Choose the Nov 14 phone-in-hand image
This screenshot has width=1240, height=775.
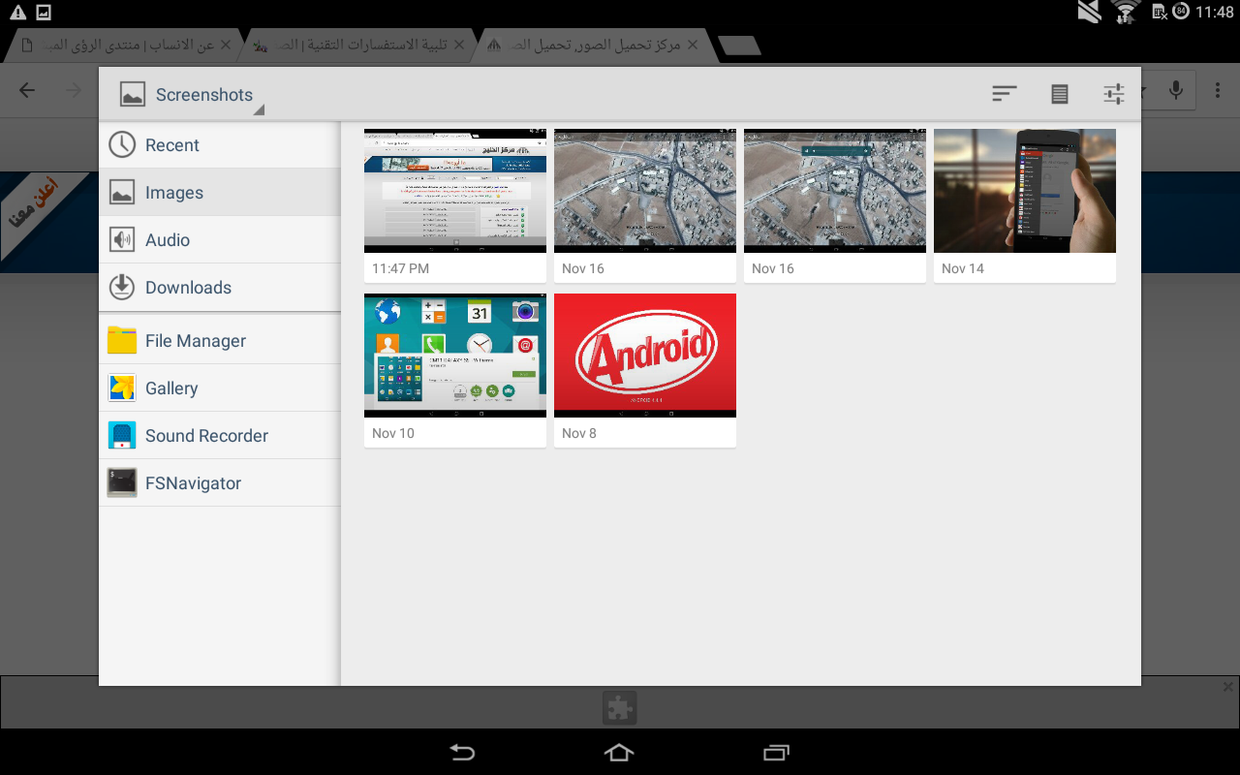pos(1025,191)
